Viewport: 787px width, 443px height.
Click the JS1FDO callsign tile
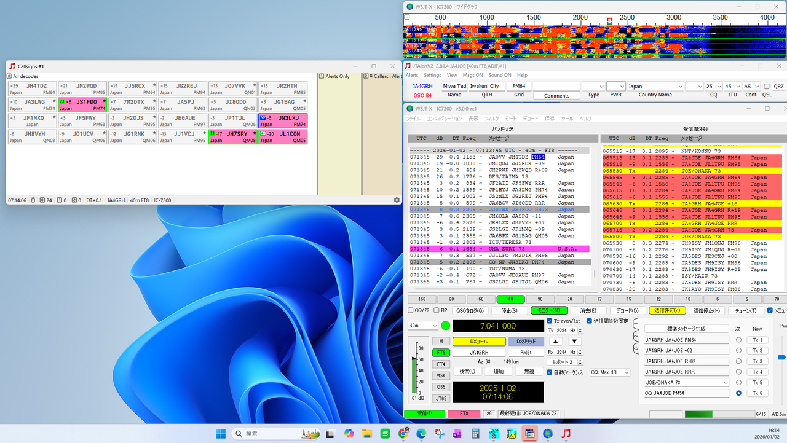(x=83, y=105)
